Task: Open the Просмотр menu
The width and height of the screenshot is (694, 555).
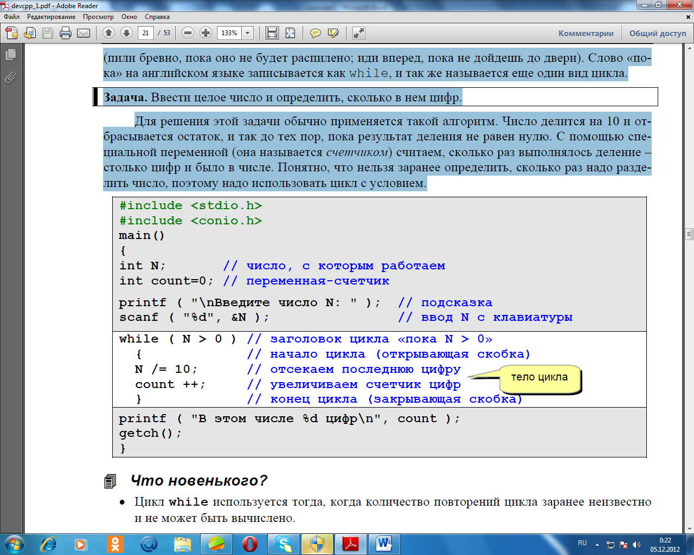Action: coord(98,17)
